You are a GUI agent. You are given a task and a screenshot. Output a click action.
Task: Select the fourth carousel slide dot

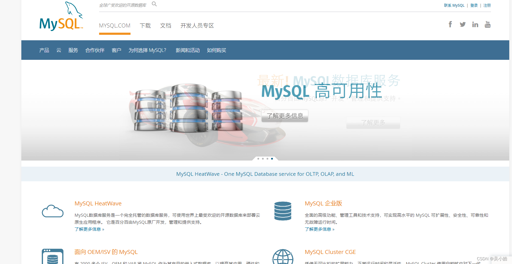pos(272,159)
